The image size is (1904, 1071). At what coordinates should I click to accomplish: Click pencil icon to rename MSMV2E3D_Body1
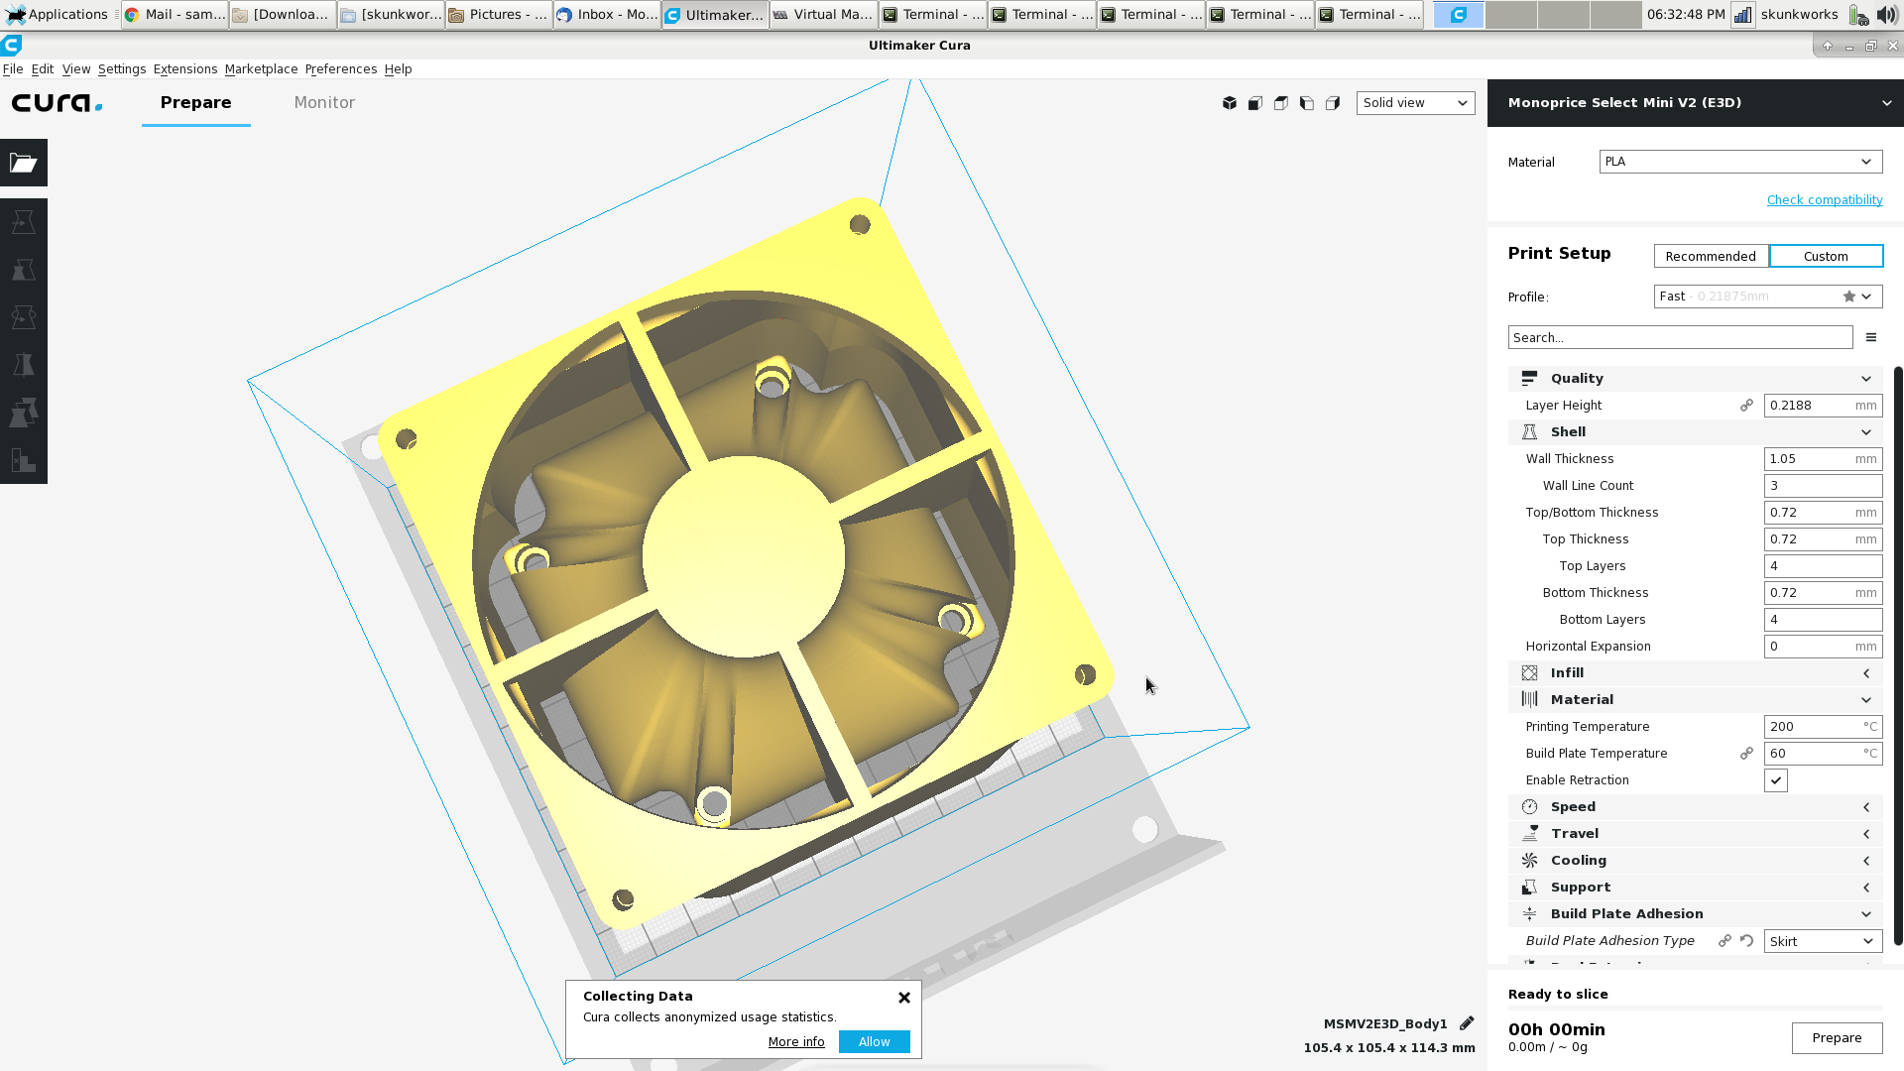coord(1467,1023)
